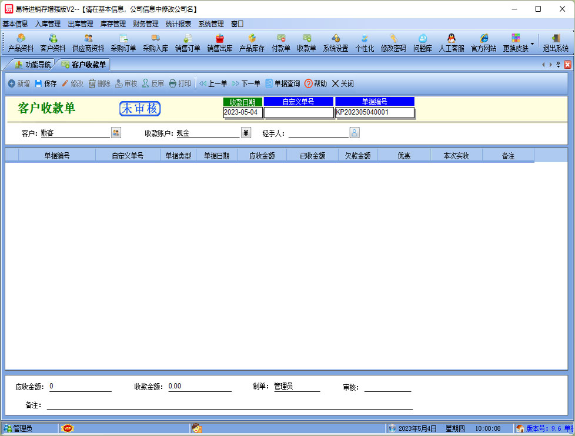
Task: Expand the 更换皮肤 dropdown arrow
Action: pyautogui.click(x=533, y=43)
